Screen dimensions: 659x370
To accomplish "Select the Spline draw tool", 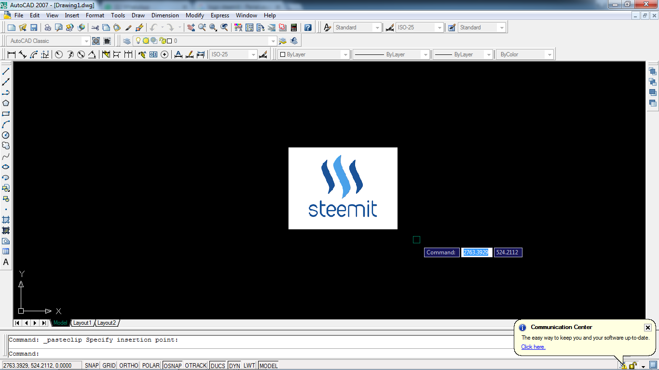I will click(x=6, y=156).
